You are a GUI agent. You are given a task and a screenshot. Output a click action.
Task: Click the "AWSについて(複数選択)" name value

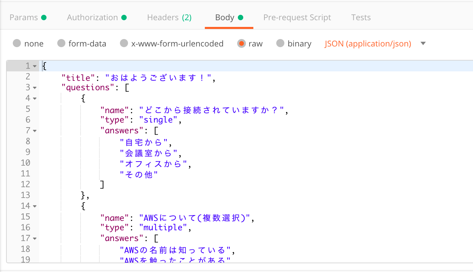pos(195,218)
